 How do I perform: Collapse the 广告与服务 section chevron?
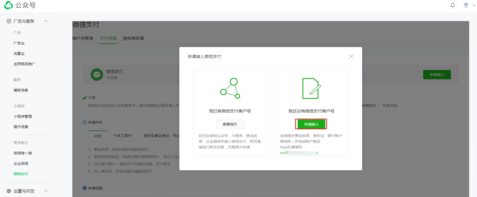pos(46,21)
